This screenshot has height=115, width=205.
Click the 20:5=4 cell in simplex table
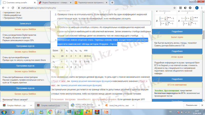click(x=87, y=56)
